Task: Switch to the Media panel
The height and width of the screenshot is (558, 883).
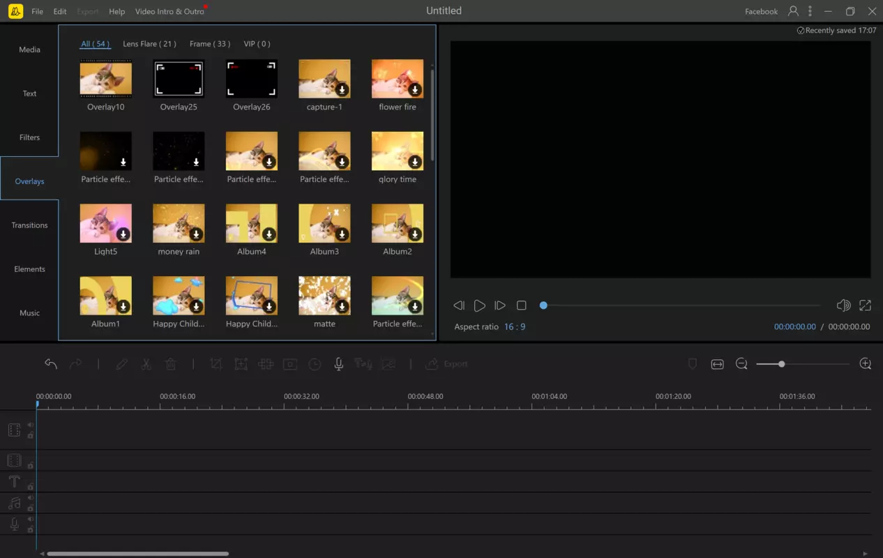Action: 29,50
